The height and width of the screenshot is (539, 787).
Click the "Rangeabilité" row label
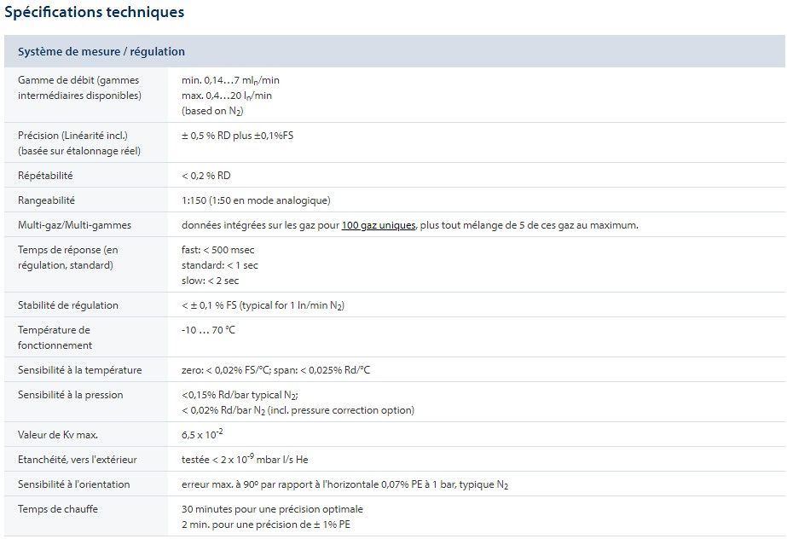click(x=47, y=200)
